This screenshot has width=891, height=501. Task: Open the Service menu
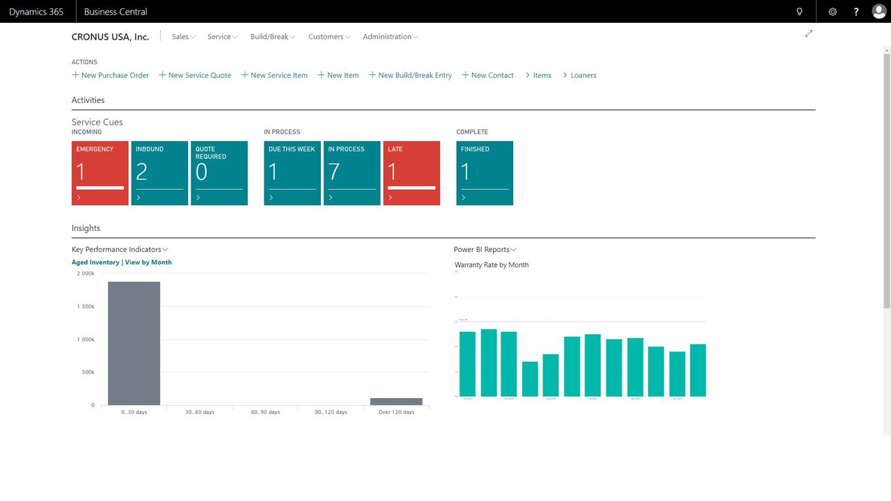click(223, 37)
